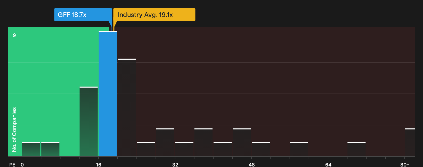
Task: Click the short bar at PE 32-36
Action: pos(184,149)
